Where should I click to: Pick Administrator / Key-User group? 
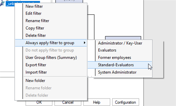pos(120,43)
